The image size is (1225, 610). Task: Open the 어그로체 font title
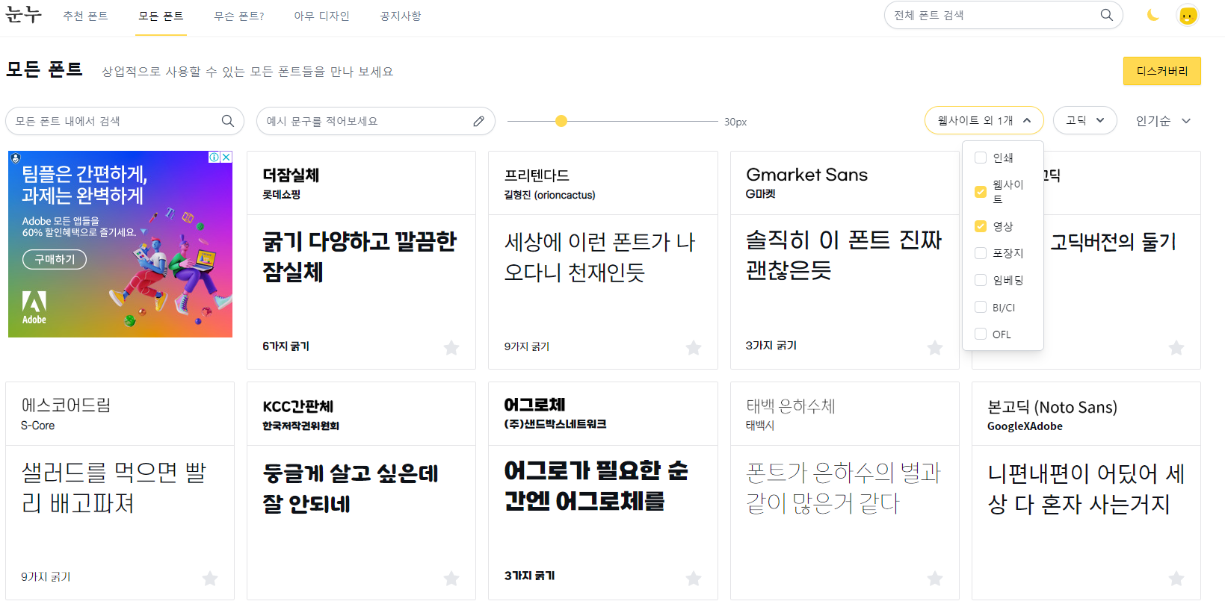pyautogui.click(x=534, y=405)
